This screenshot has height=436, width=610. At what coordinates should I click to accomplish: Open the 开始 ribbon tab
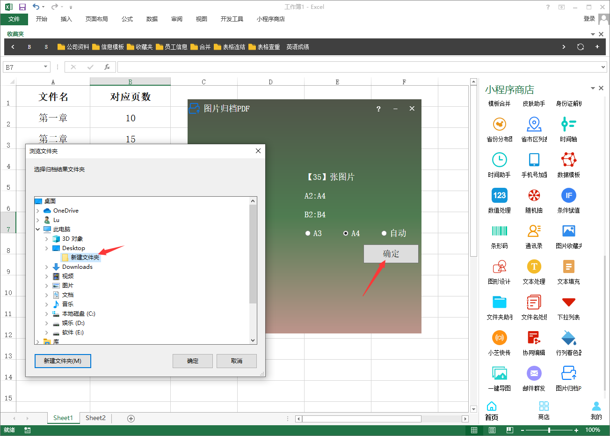click(x=42, y=19)
